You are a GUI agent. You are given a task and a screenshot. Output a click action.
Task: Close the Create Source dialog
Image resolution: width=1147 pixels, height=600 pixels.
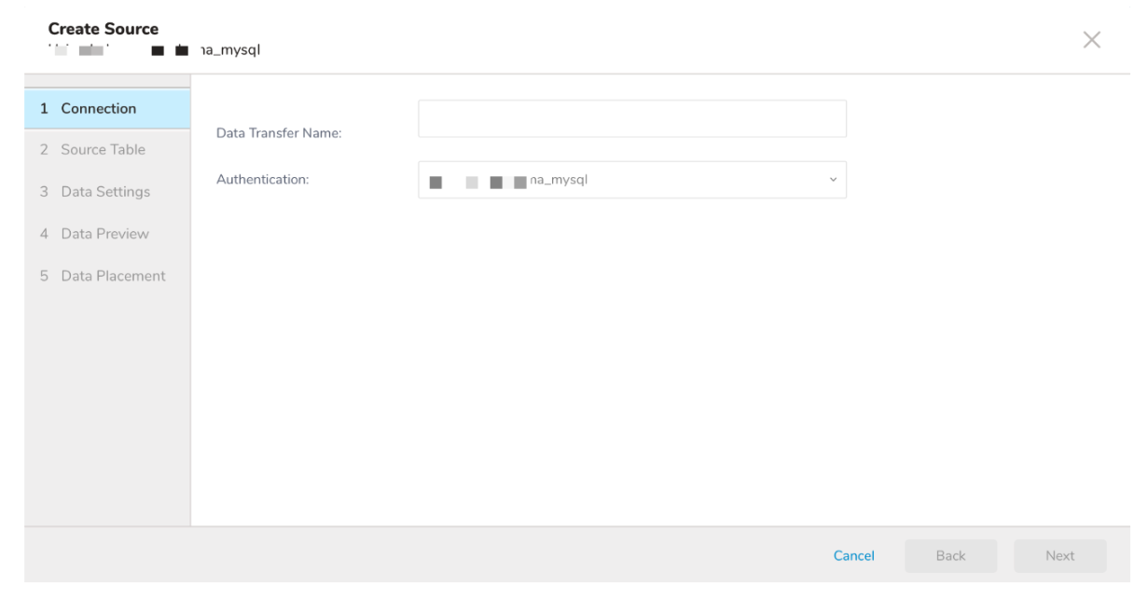click(x=1090, y=39)
